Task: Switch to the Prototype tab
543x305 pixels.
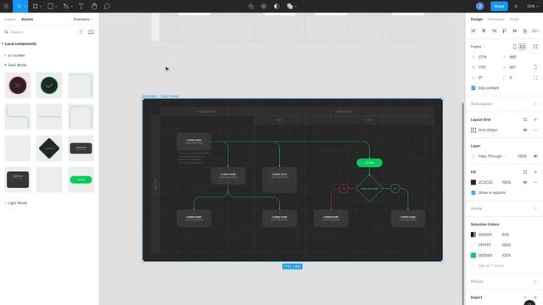Action: point(495,19)
